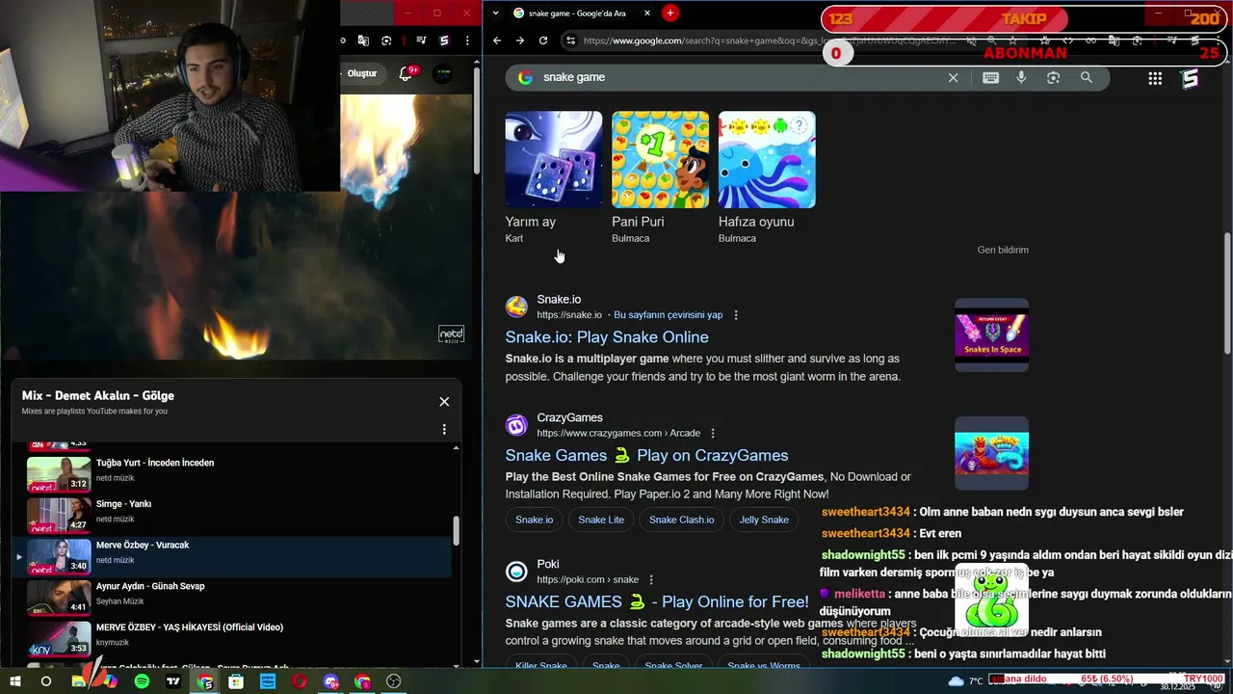Click 'Bu sayfanın çevirisini yap' translate link
This screenshot has width=1233, height=694.
point(668,315)
